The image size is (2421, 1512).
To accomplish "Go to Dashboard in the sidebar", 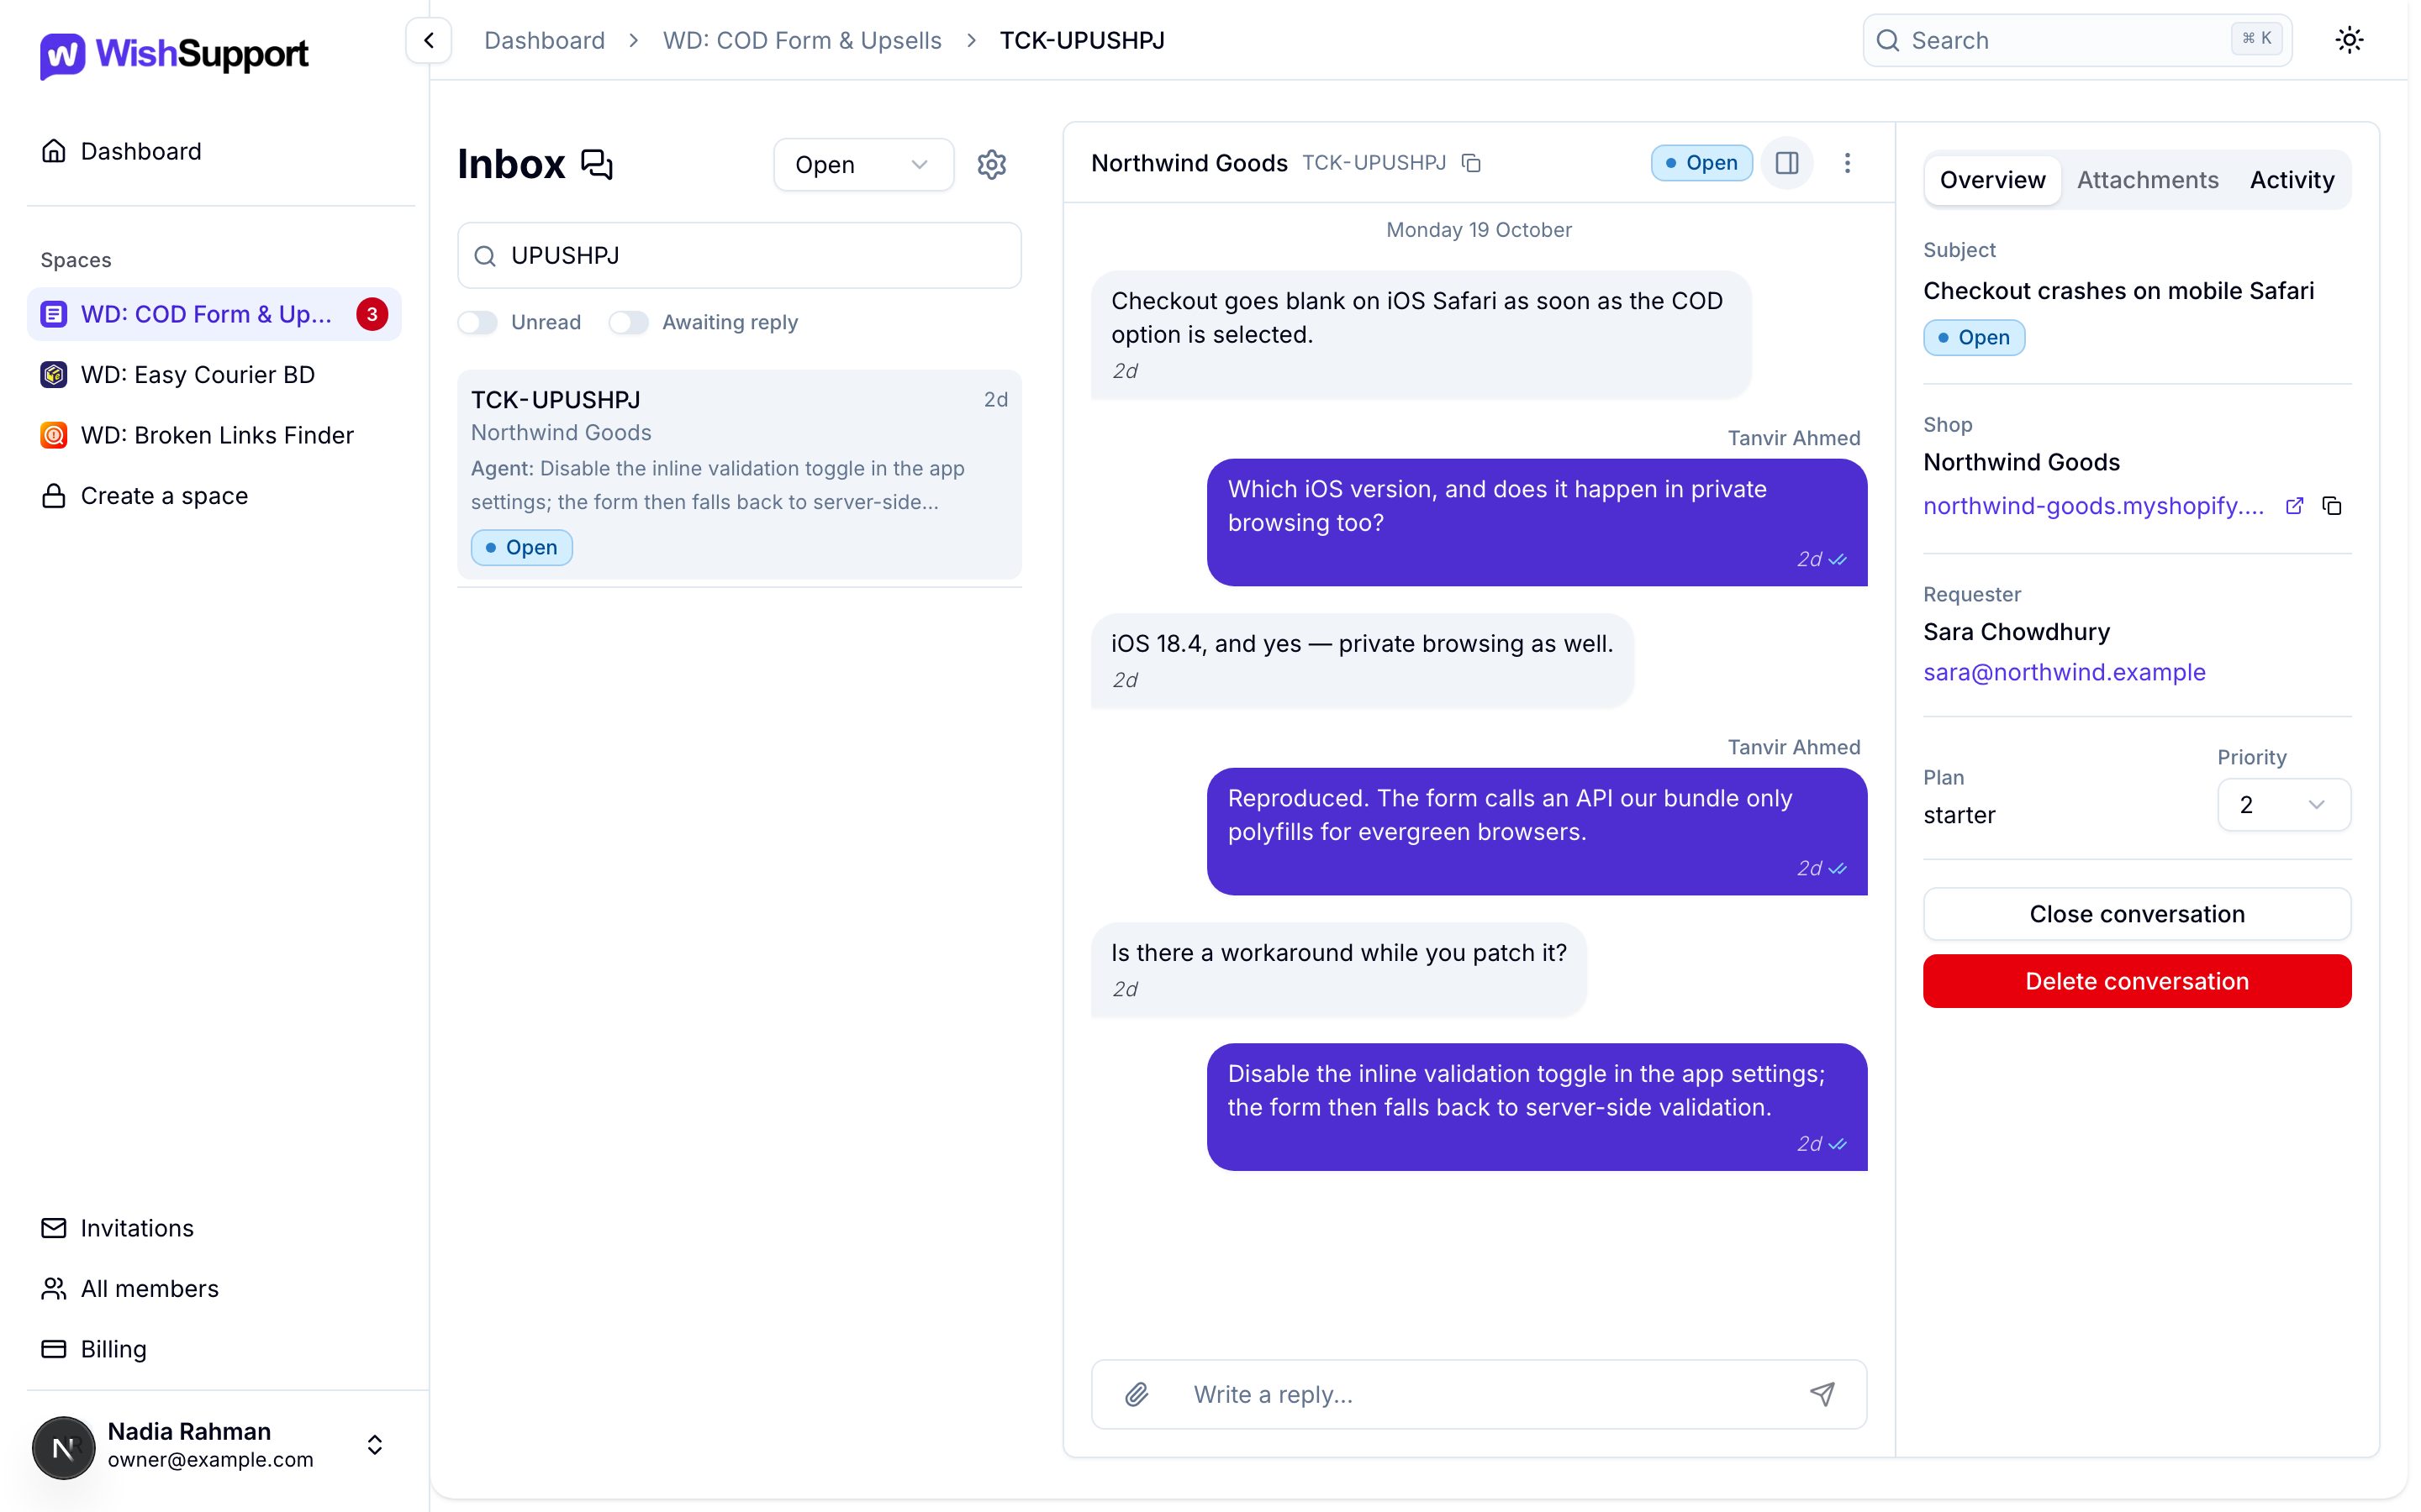I will pos(214,151).
